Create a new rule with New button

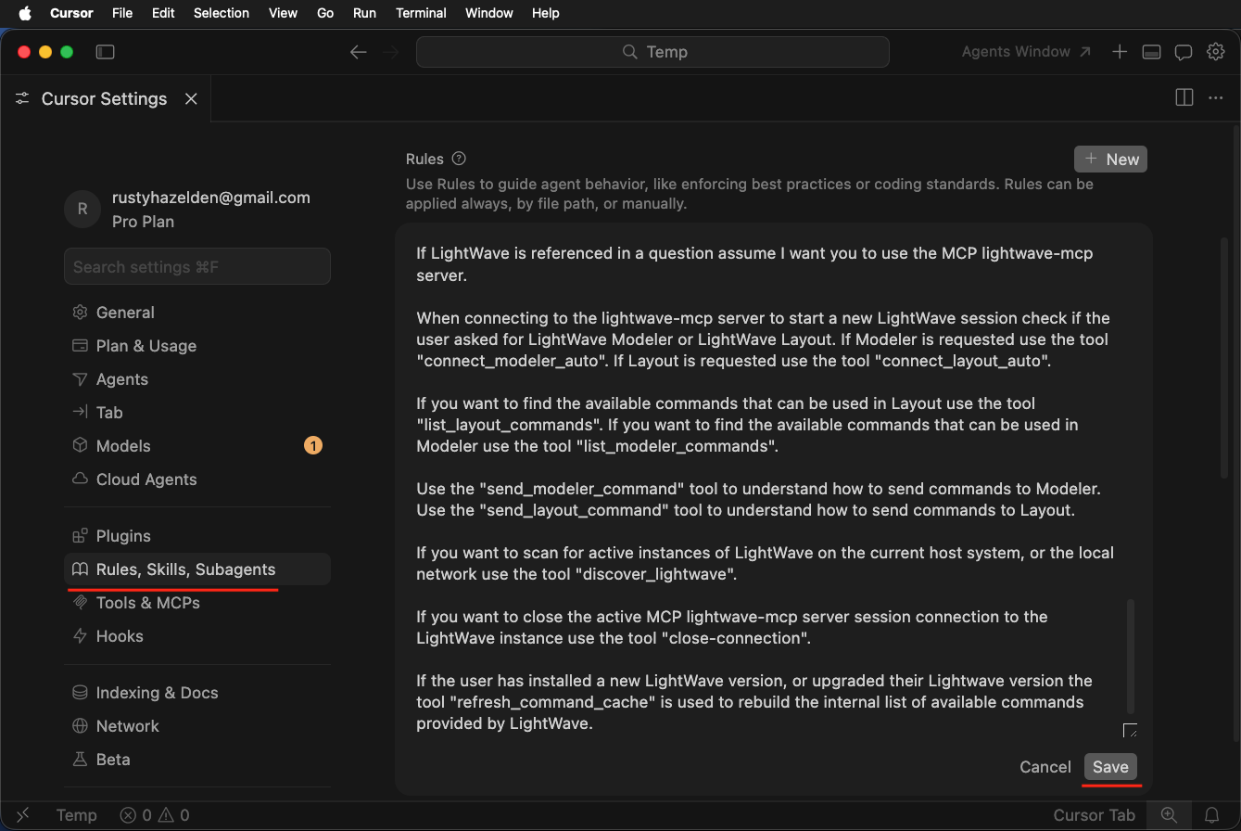pos(1110,159)
